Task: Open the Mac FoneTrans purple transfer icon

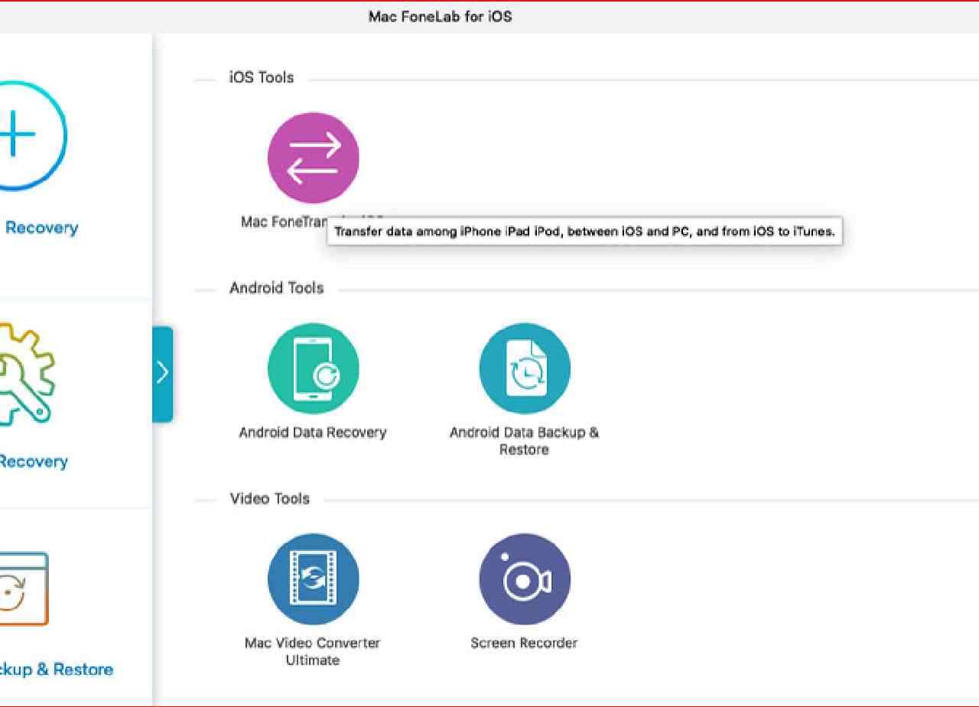Action: pos(313,158)
